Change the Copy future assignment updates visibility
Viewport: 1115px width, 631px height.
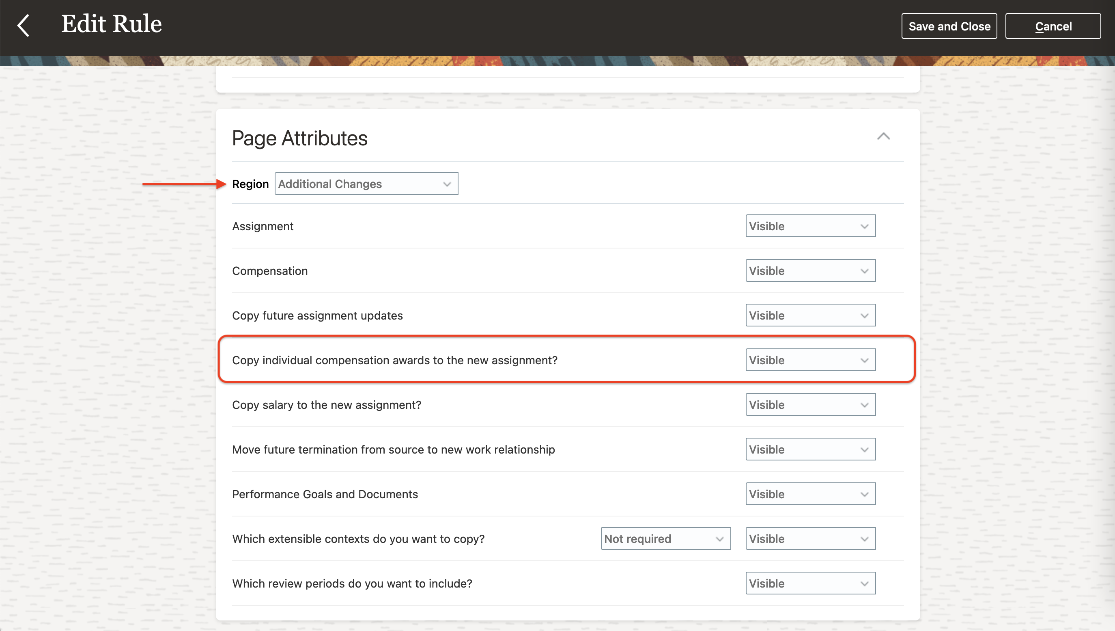tap(810, 315)
